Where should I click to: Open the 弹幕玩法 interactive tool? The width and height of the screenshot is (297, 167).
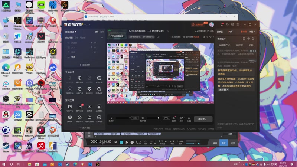pyautogui.click(x=70, y=90)
